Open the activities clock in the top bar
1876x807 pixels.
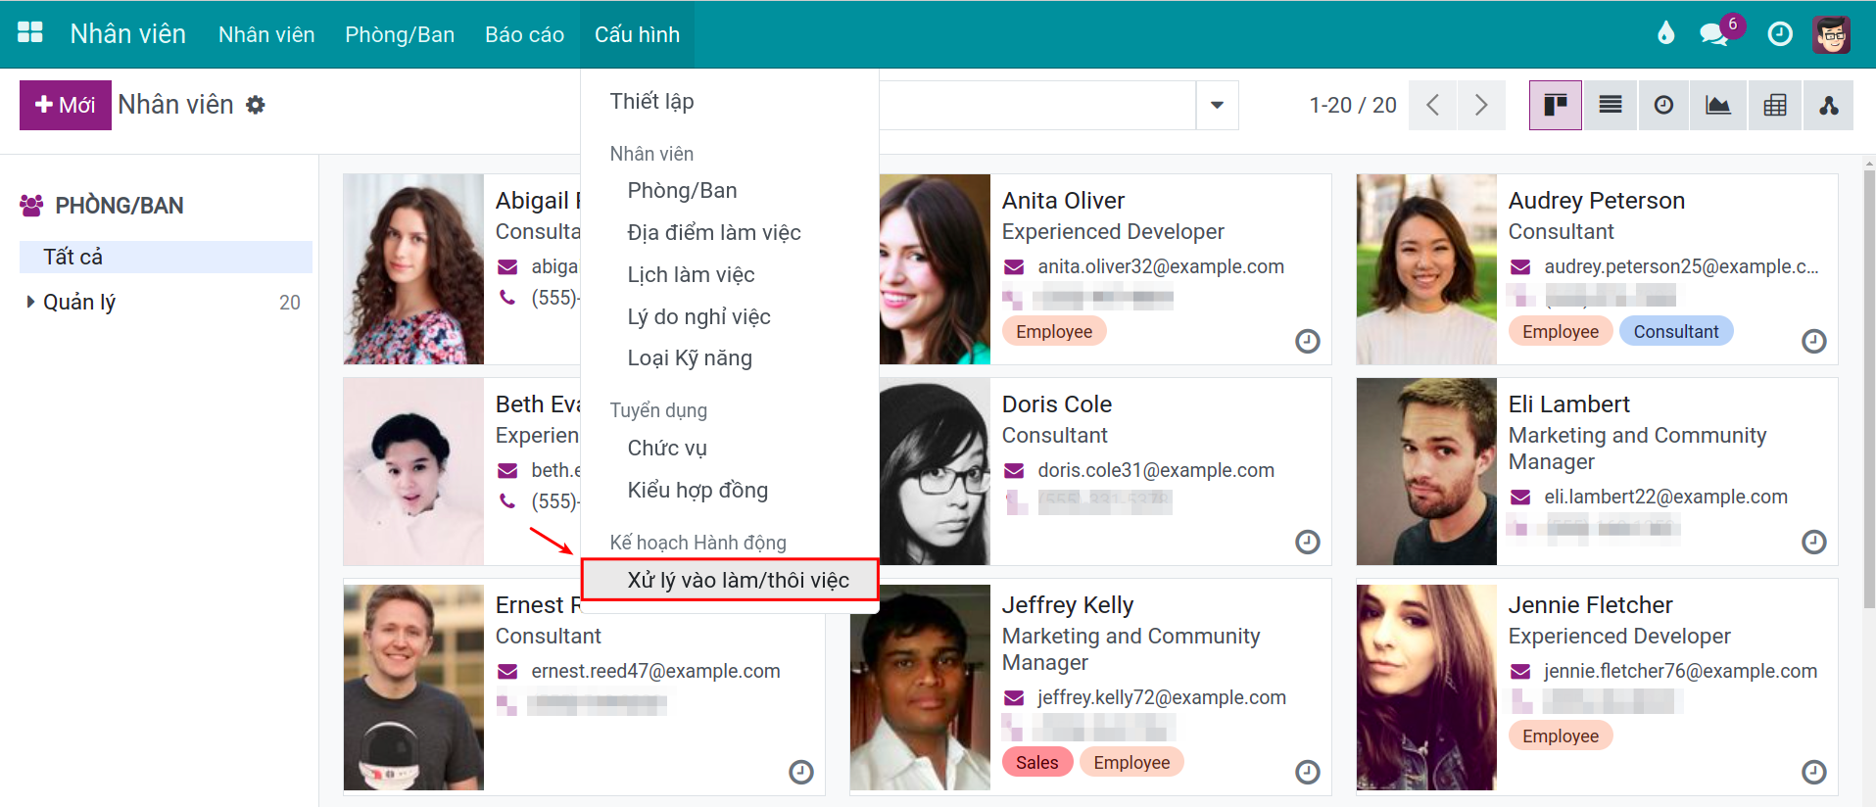tap(1780, 34)
